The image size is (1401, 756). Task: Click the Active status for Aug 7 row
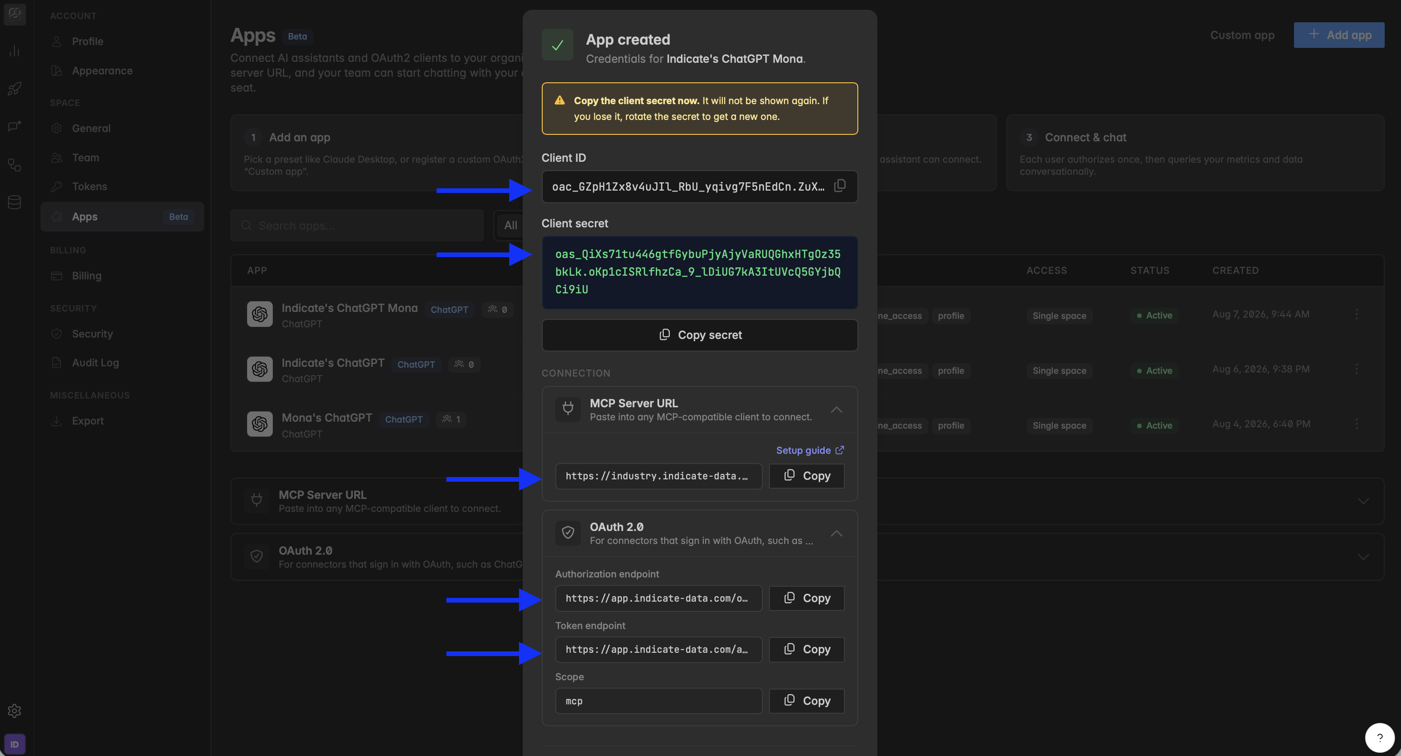(1154, 315)
